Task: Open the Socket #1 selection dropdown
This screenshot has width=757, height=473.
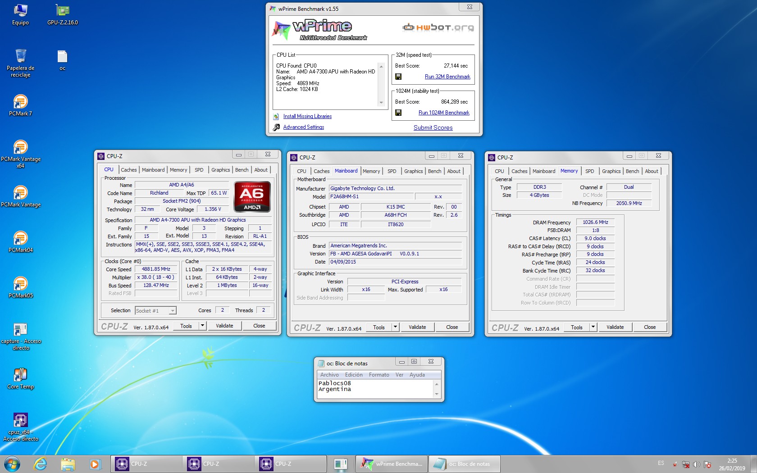Action: pos(155,310)
